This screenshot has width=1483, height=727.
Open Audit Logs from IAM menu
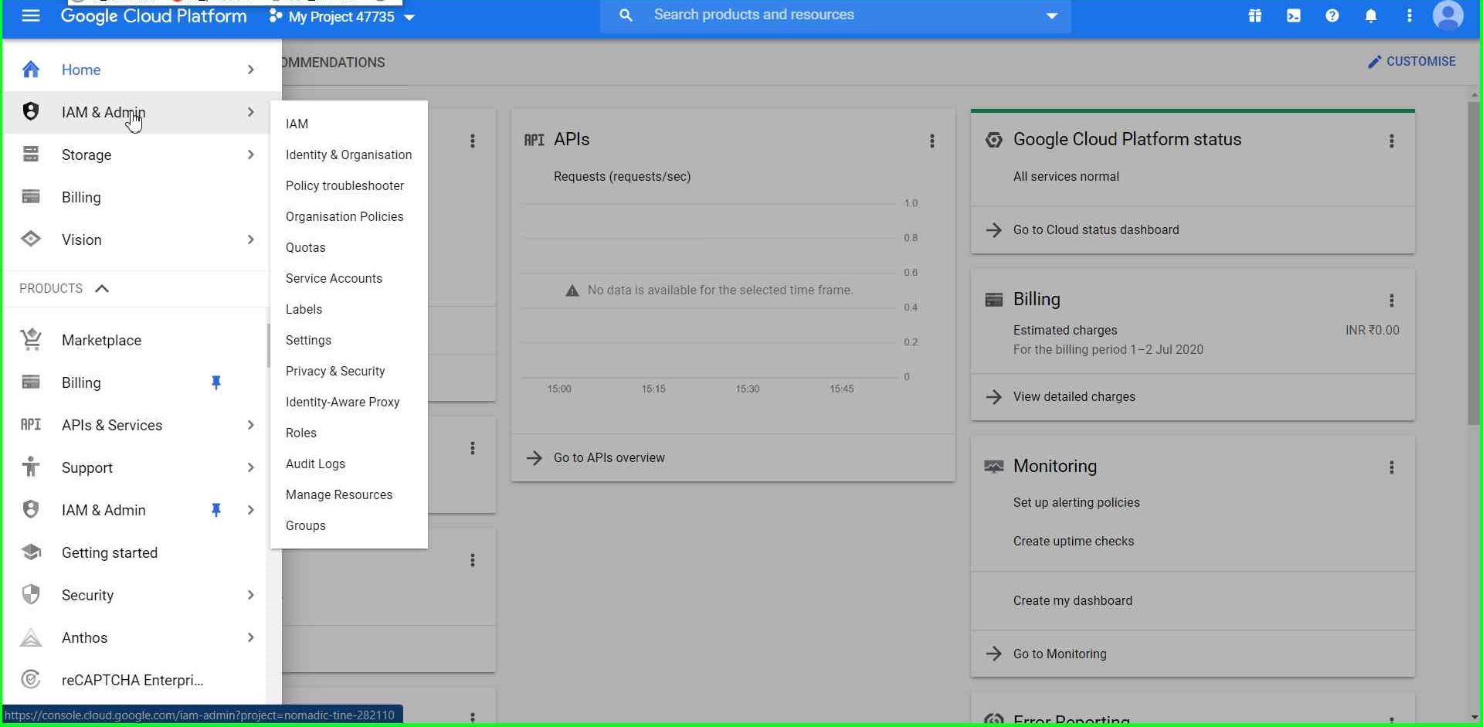coord(315,464)
